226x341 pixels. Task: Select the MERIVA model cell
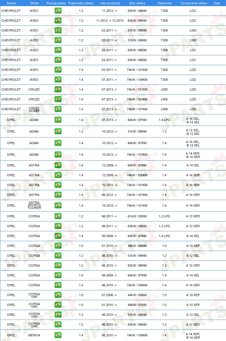click(x=34, y=335)
